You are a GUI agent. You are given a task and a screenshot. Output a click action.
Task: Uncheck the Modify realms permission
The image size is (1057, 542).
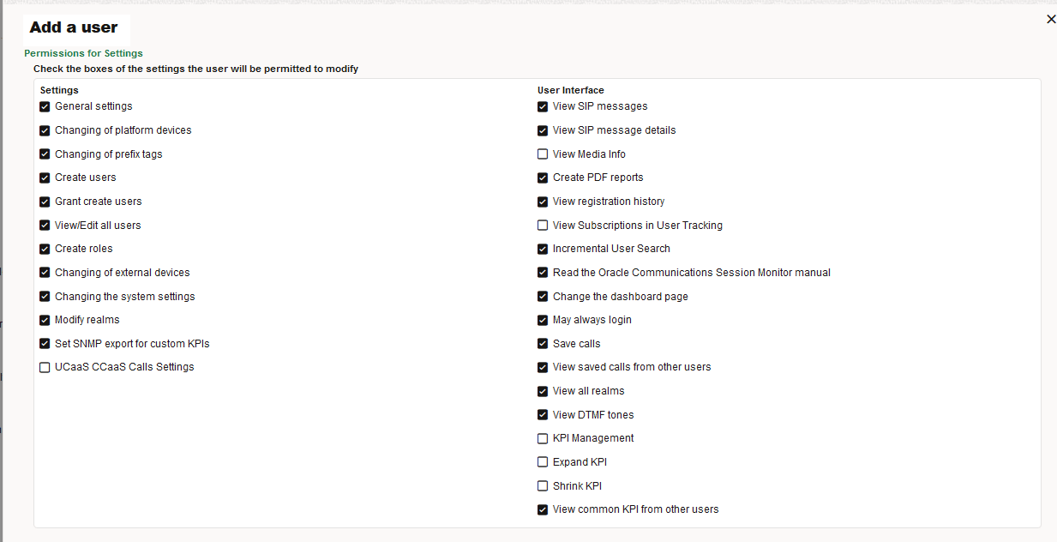(x=45, y=320)
